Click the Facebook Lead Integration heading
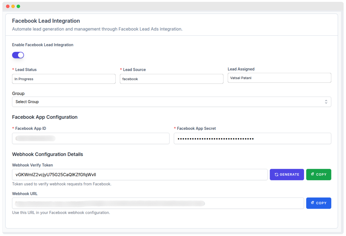The image size is (346, 236). click(x=46, y=21)
